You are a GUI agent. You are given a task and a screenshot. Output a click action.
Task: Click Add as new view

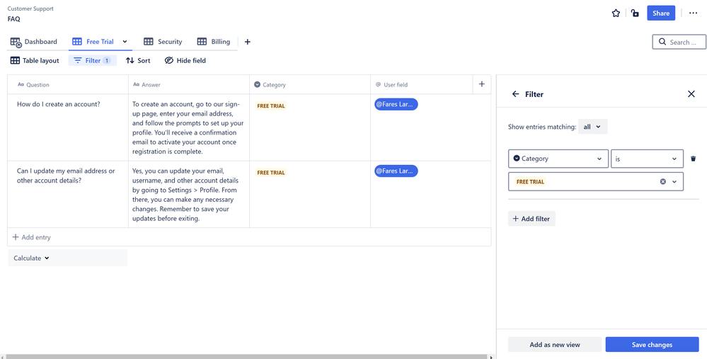click(555, 345)
